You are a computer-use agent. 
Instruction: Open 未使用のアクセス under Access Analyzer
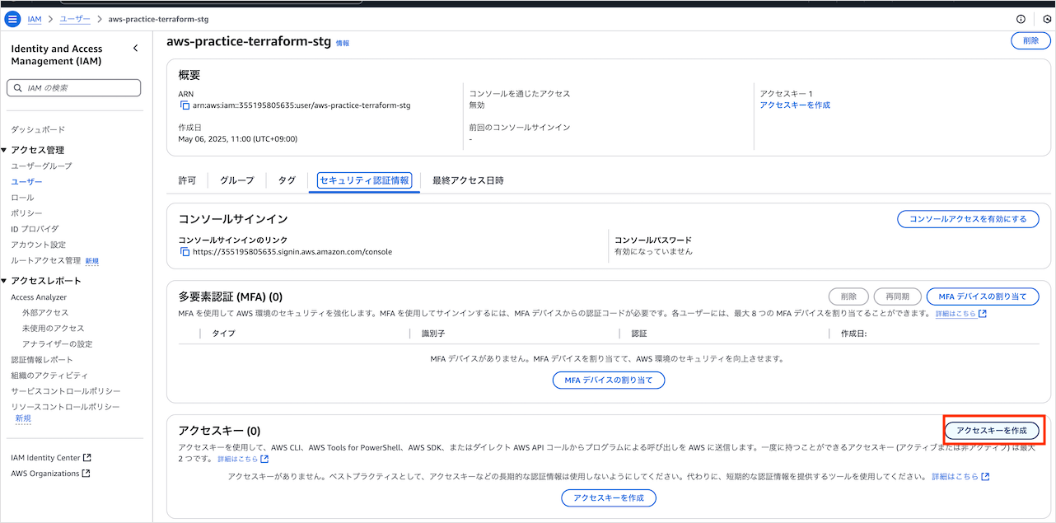pyautogui.click(x=54, y=329)
